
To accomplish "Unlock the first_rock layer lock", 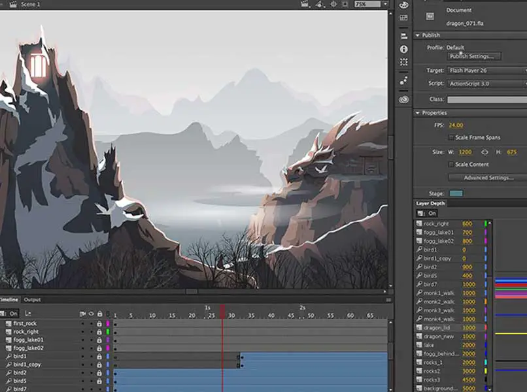I will (x=99, y=323).
